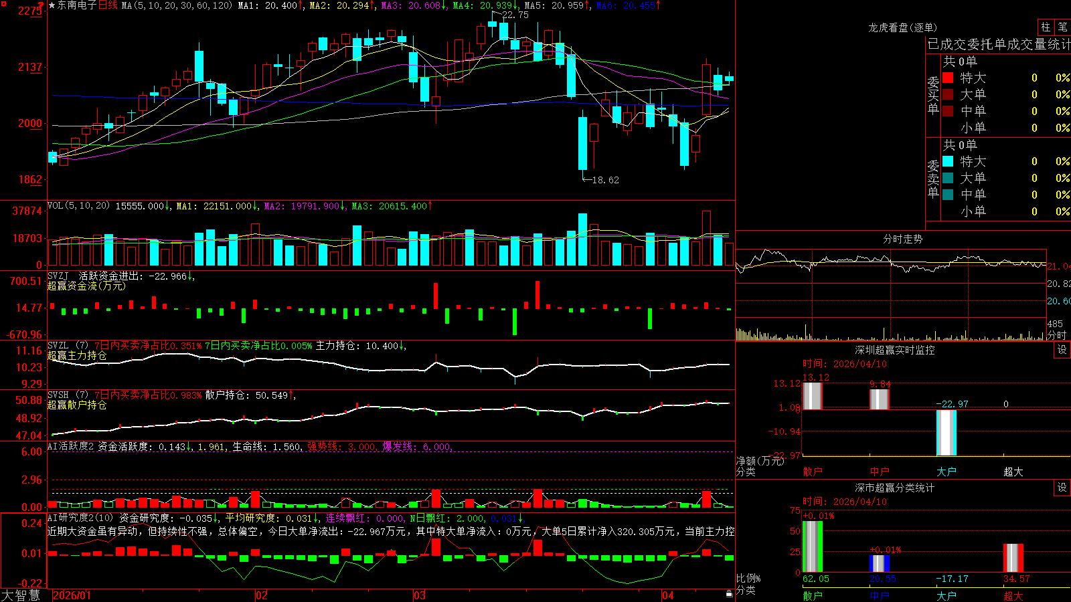Select the 委买单 小单 row
The width and height of the screenshot is (1071, 602).
[x=1005, y=127]
